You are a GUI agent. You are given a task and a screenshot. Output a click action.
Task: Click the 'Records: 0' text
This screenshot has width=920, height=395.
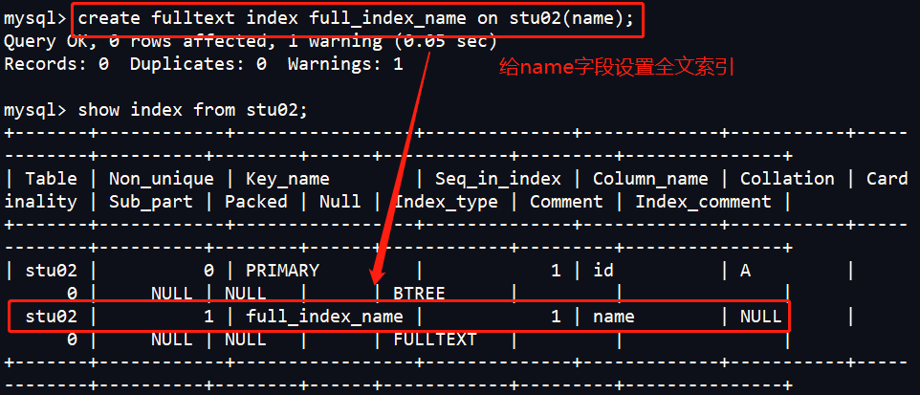[x=56, y=64]
